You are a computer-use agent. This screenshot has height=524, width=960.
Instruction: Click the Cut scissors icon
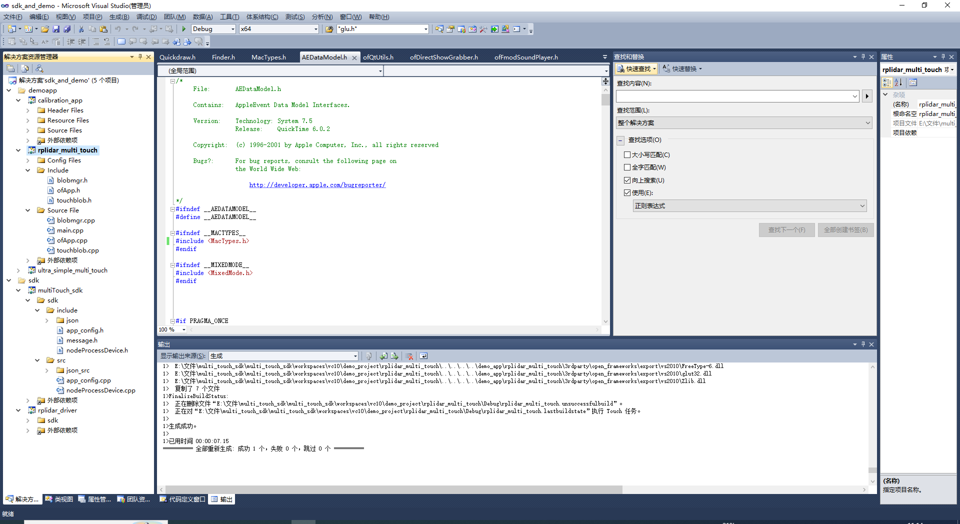[81, 29]
